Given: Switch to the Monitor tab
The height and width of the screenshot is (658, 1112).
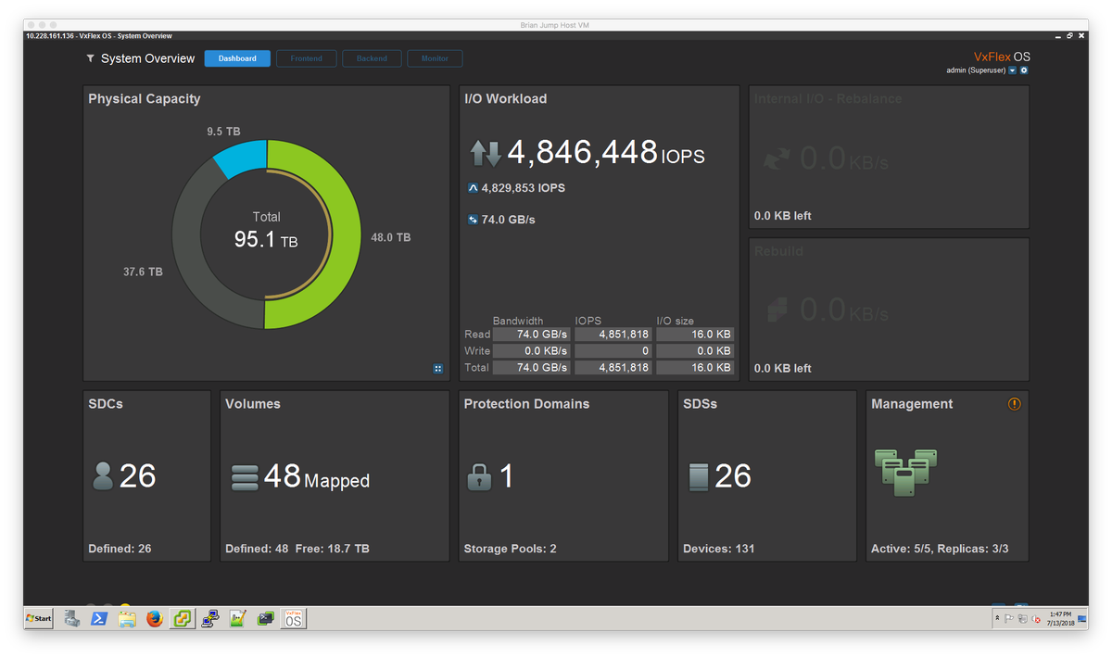Looking at the screenshot, I should coord(435,57).
